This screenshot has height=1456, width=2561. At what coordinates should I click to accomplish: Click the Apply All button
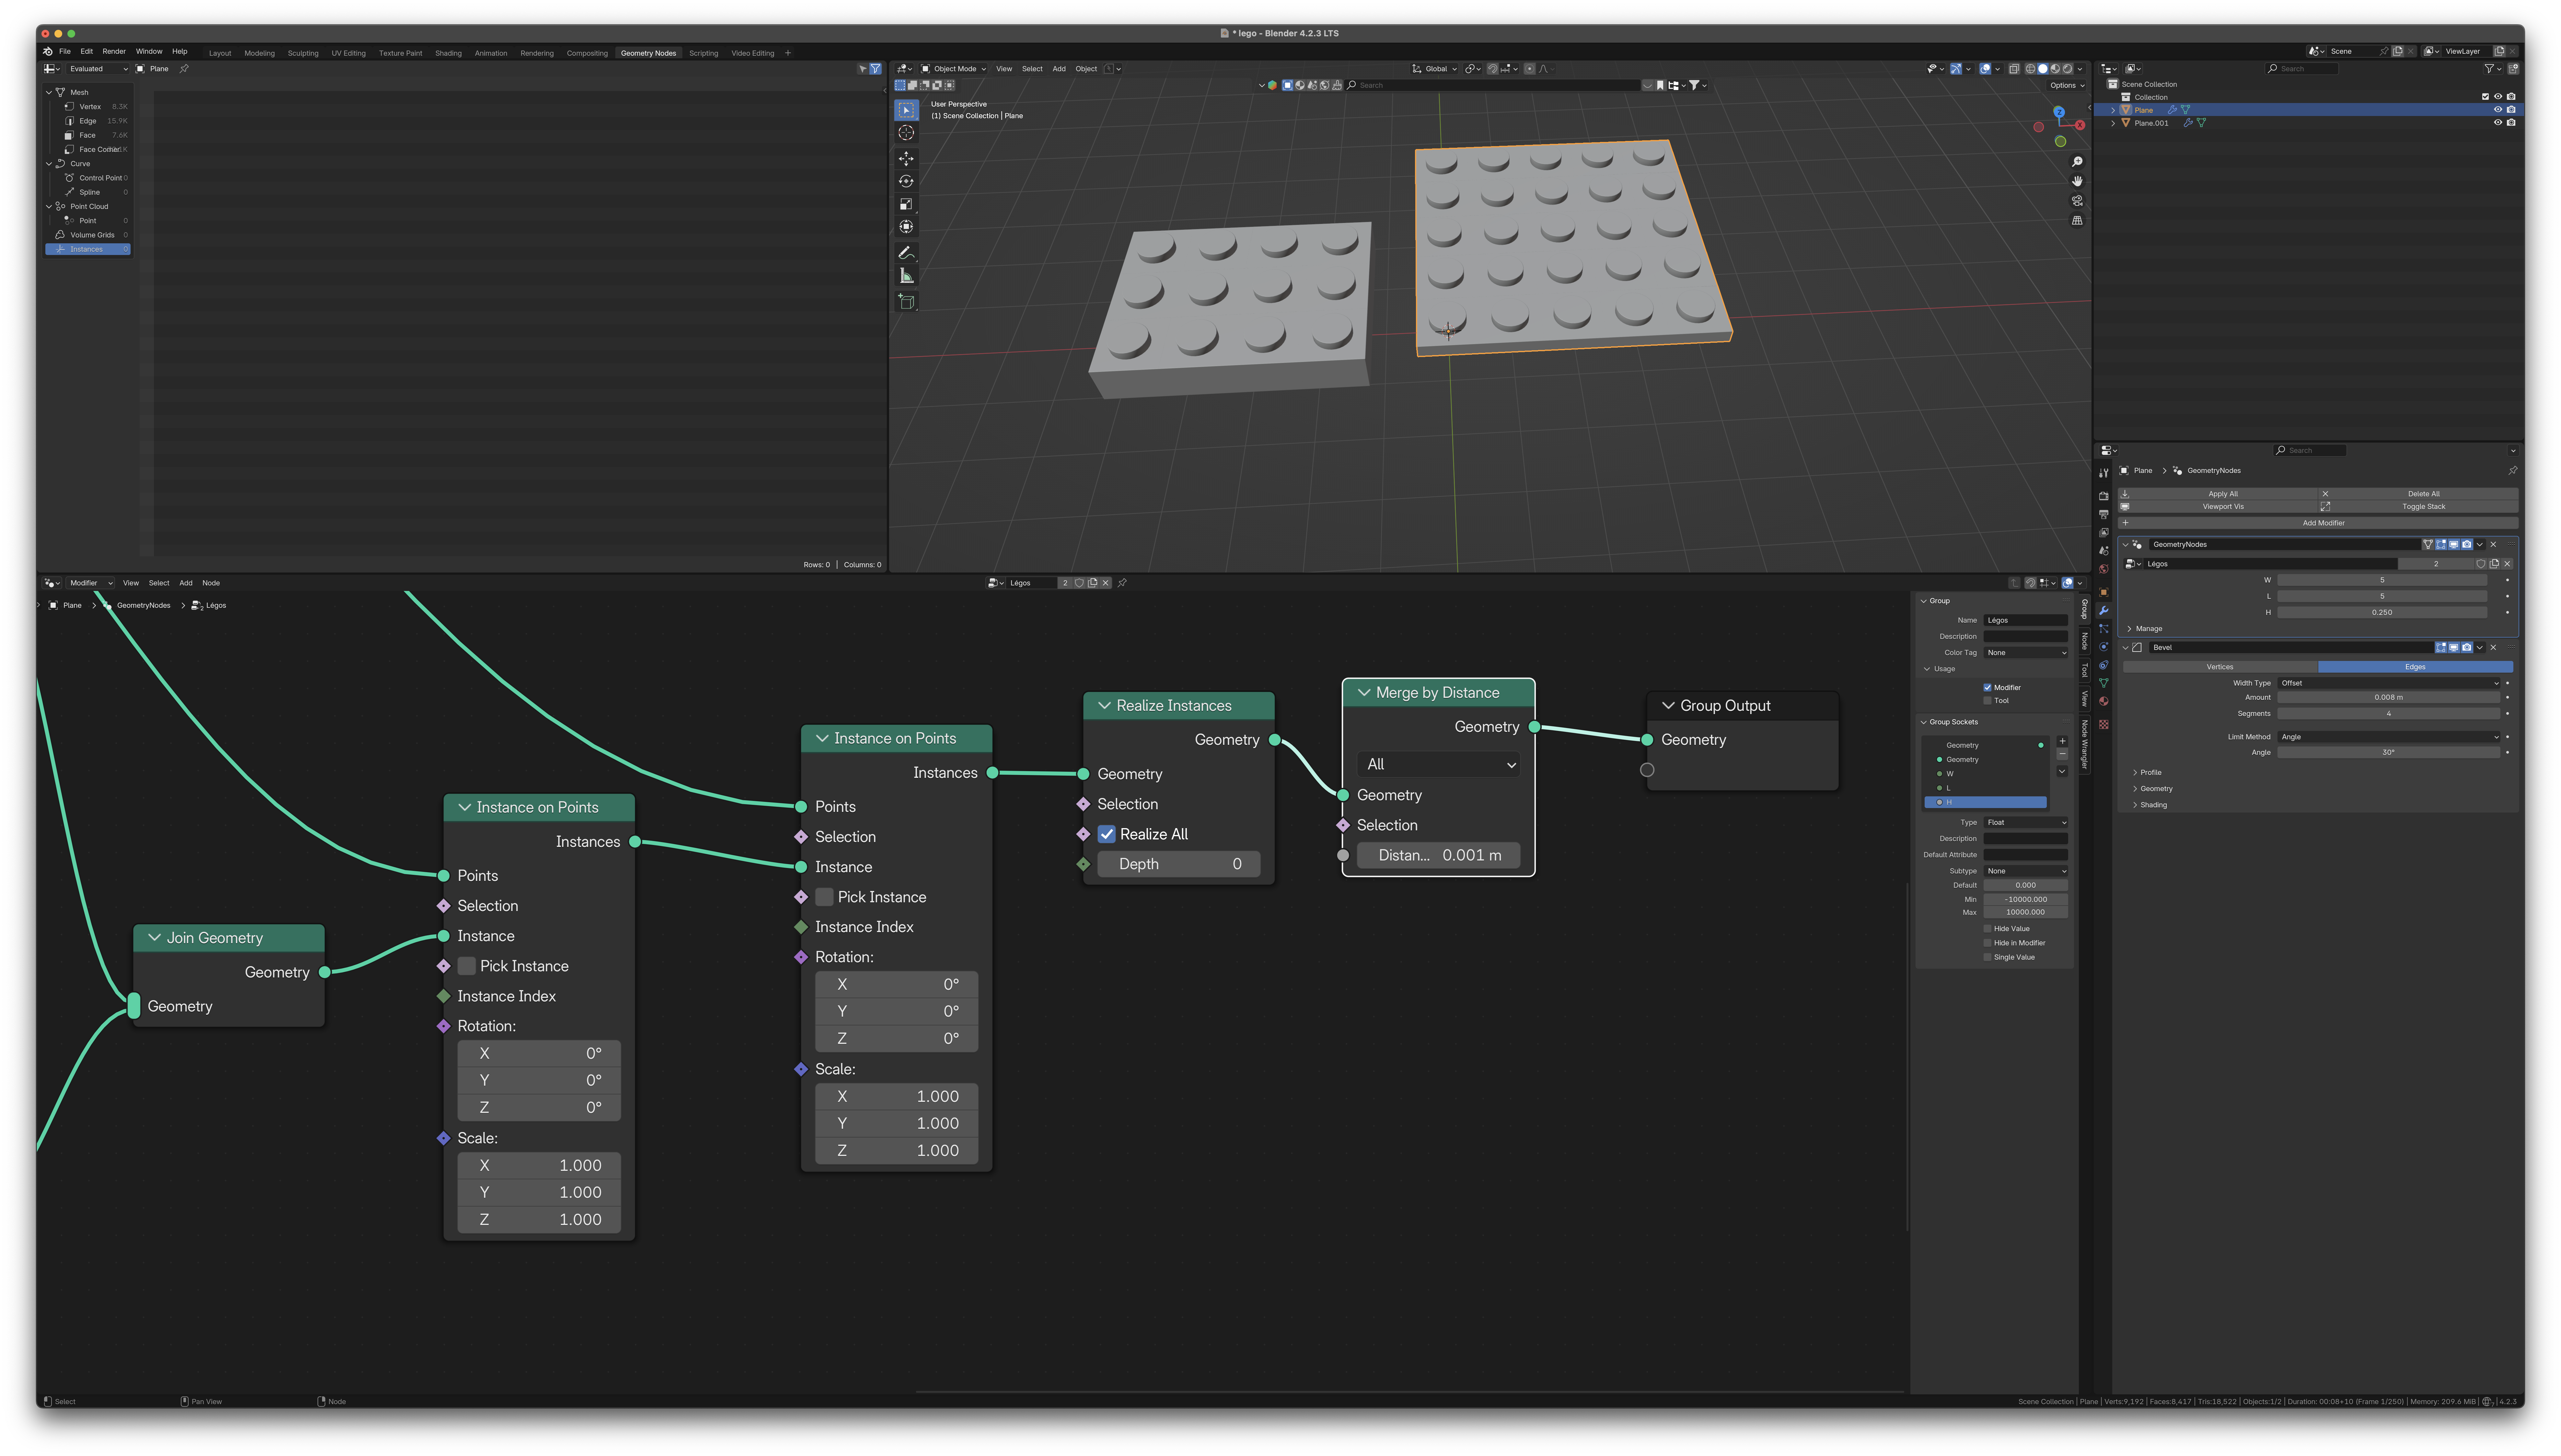click(x=2218, y=494)
